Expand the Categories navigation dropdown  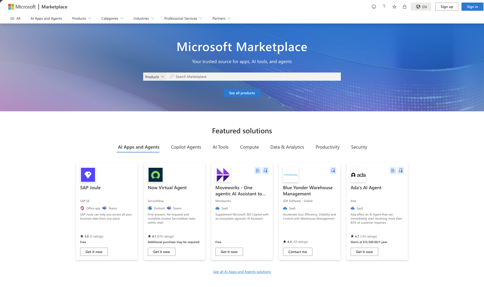click(112, 18)
